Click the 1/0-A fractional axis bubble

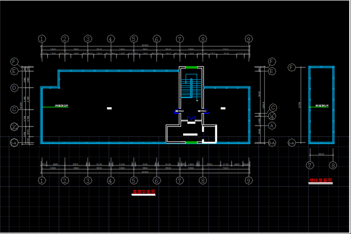[14, 126]
